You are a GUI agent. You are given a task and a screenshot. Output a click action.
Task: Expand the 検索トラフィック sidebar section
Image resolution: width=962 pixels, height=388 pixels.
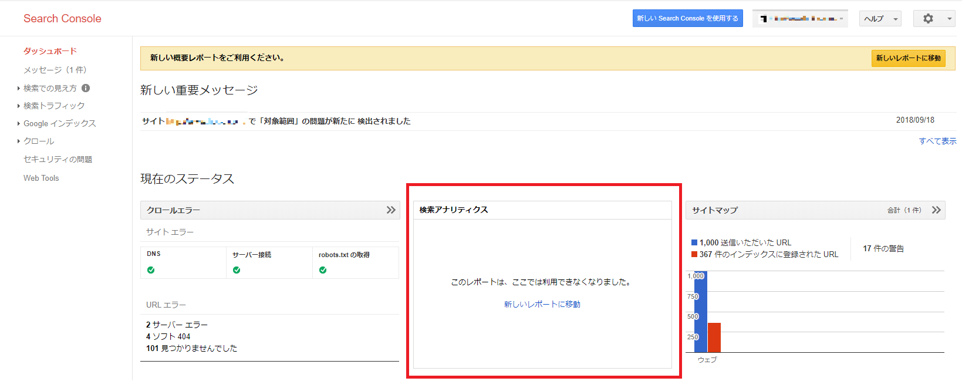coord(54,106)
